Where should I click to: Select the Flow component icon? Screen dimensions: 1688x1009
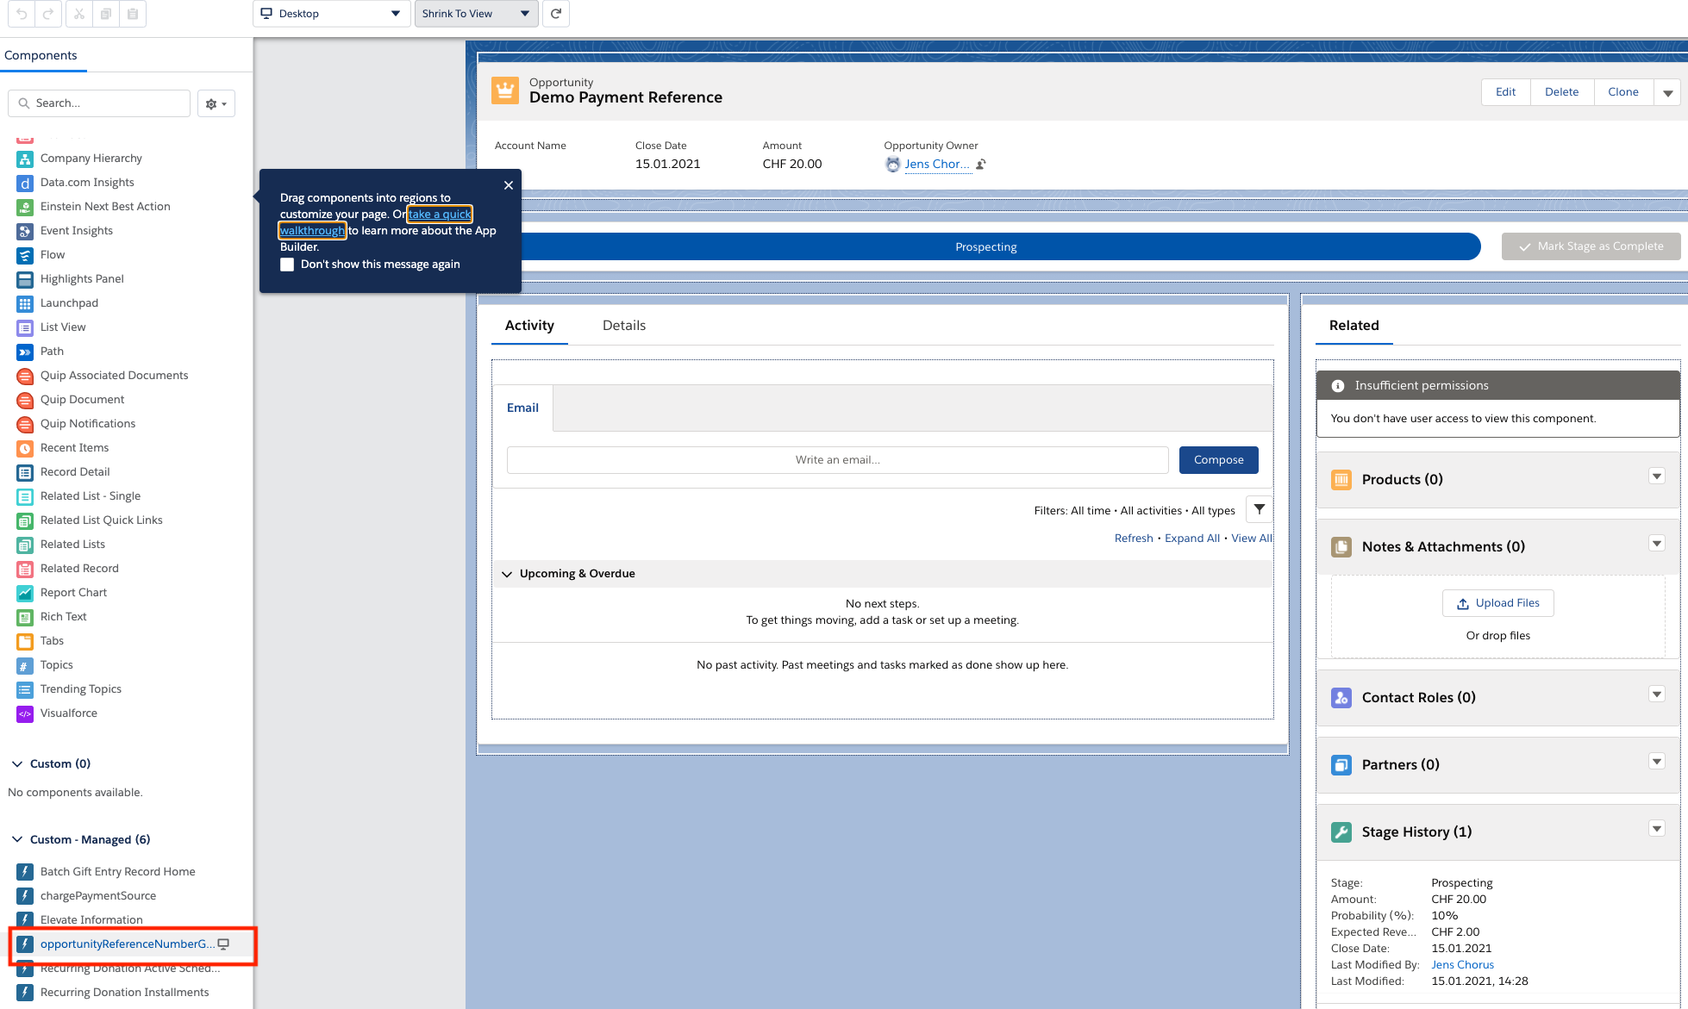[25, 255]
